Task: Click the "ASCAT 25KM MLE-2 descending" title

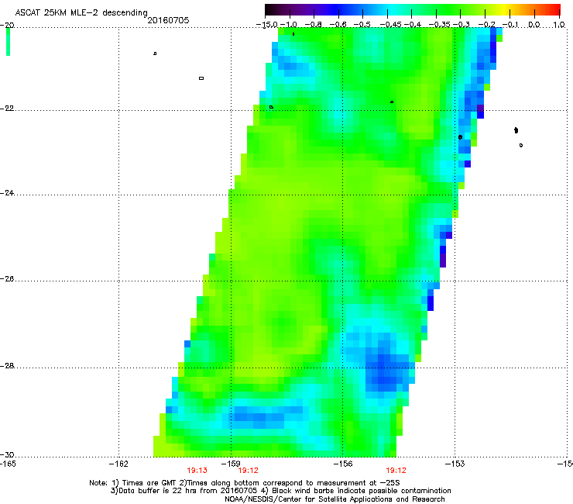Action: click(81, 13)
